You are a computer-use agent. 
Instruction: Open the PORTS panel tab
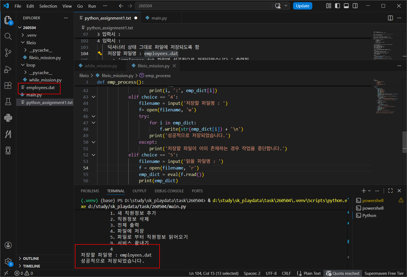[197, 191]
